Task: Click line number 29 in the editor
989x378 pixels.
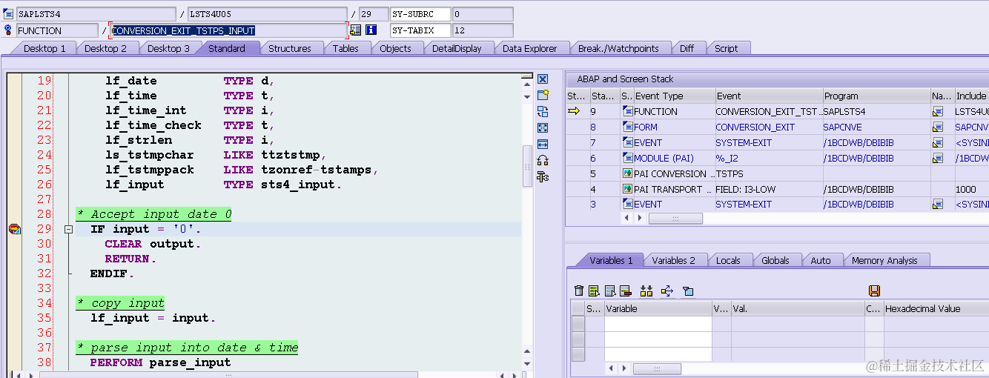Action: click(44, 229)
